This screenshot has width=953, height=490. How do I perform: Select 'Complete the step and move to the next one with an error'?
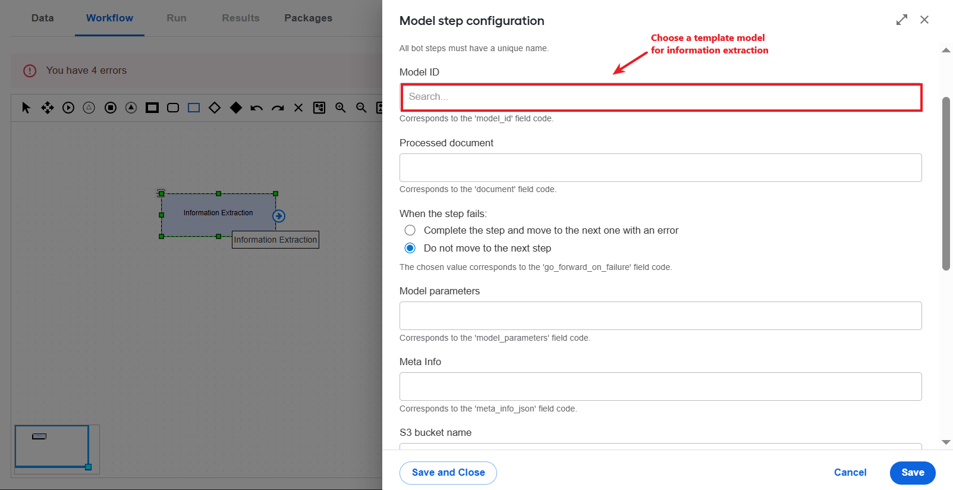click(410, 230)
